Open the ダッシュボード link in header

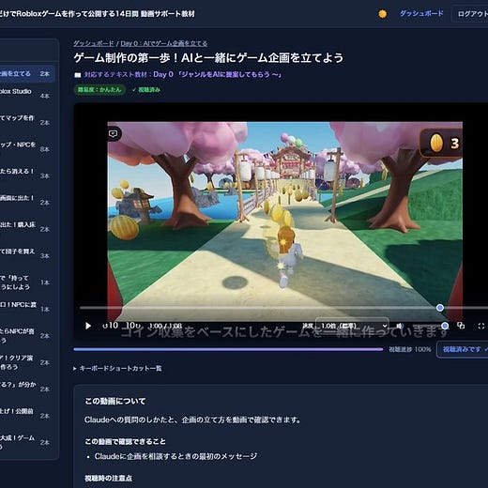[421, 14]
